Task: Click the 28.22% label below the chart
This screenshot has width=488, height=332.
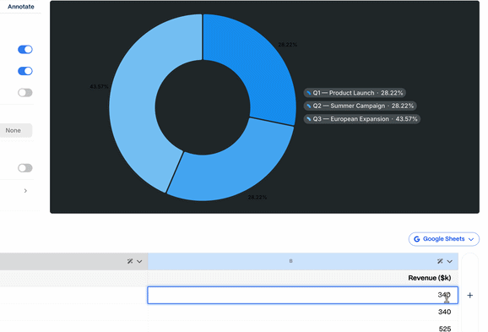Action: (x=258, y=197)
